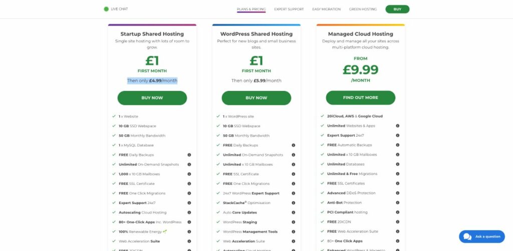Click info icon beside Advanced DDoS Protection
This screenshot has width=513, height=251.
click(x=397, y=193)
